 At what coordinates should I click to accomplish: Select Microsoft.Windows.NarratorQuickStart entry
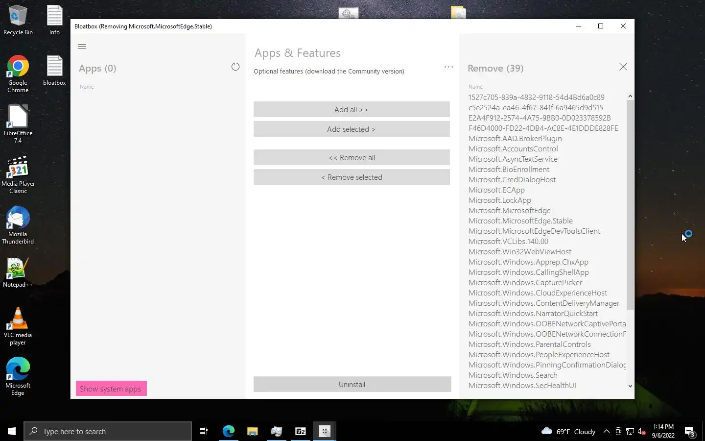[x=533, y=313]
